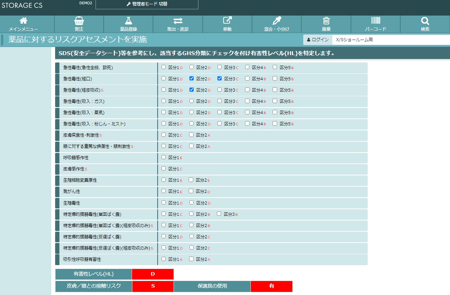Check 区分1 for 呼吸器感作性
Image resolution: width=450 pixels, height=295 pixels.
click(x=164, y=157)
